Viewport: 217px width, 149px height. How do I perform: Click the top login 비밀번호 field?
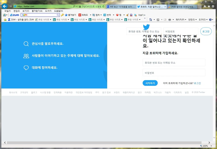181,31
